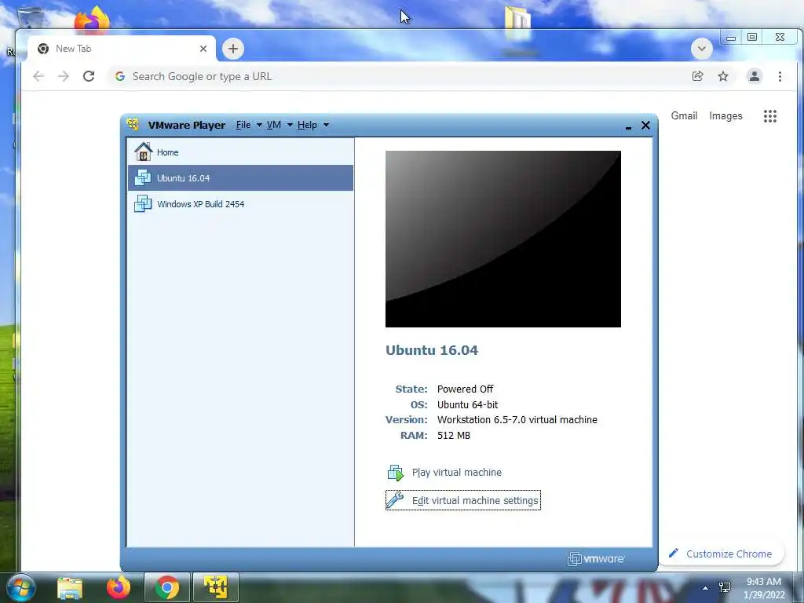Image resolution: width=804 pixels, height=603 pixels.
Task: Click the Chrome forward arrow
Action: (x=63, y=76)
